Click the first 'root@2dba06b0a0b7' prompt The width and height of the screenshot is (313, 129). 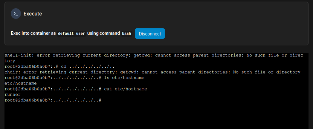[28, 66]
